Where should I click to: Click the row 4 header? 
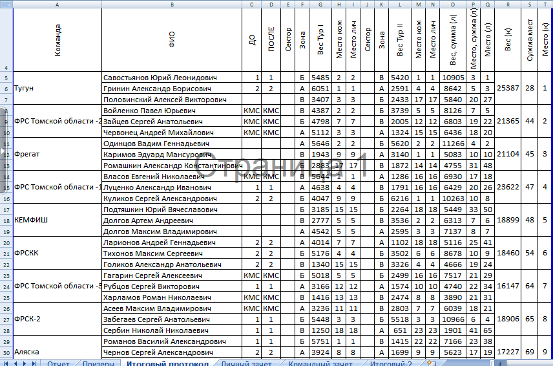pyautogui.click(x=6, y=40)
